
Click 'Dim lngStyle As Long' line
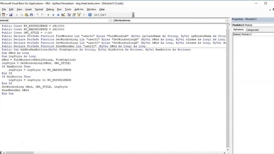click(x=19, y=56)
